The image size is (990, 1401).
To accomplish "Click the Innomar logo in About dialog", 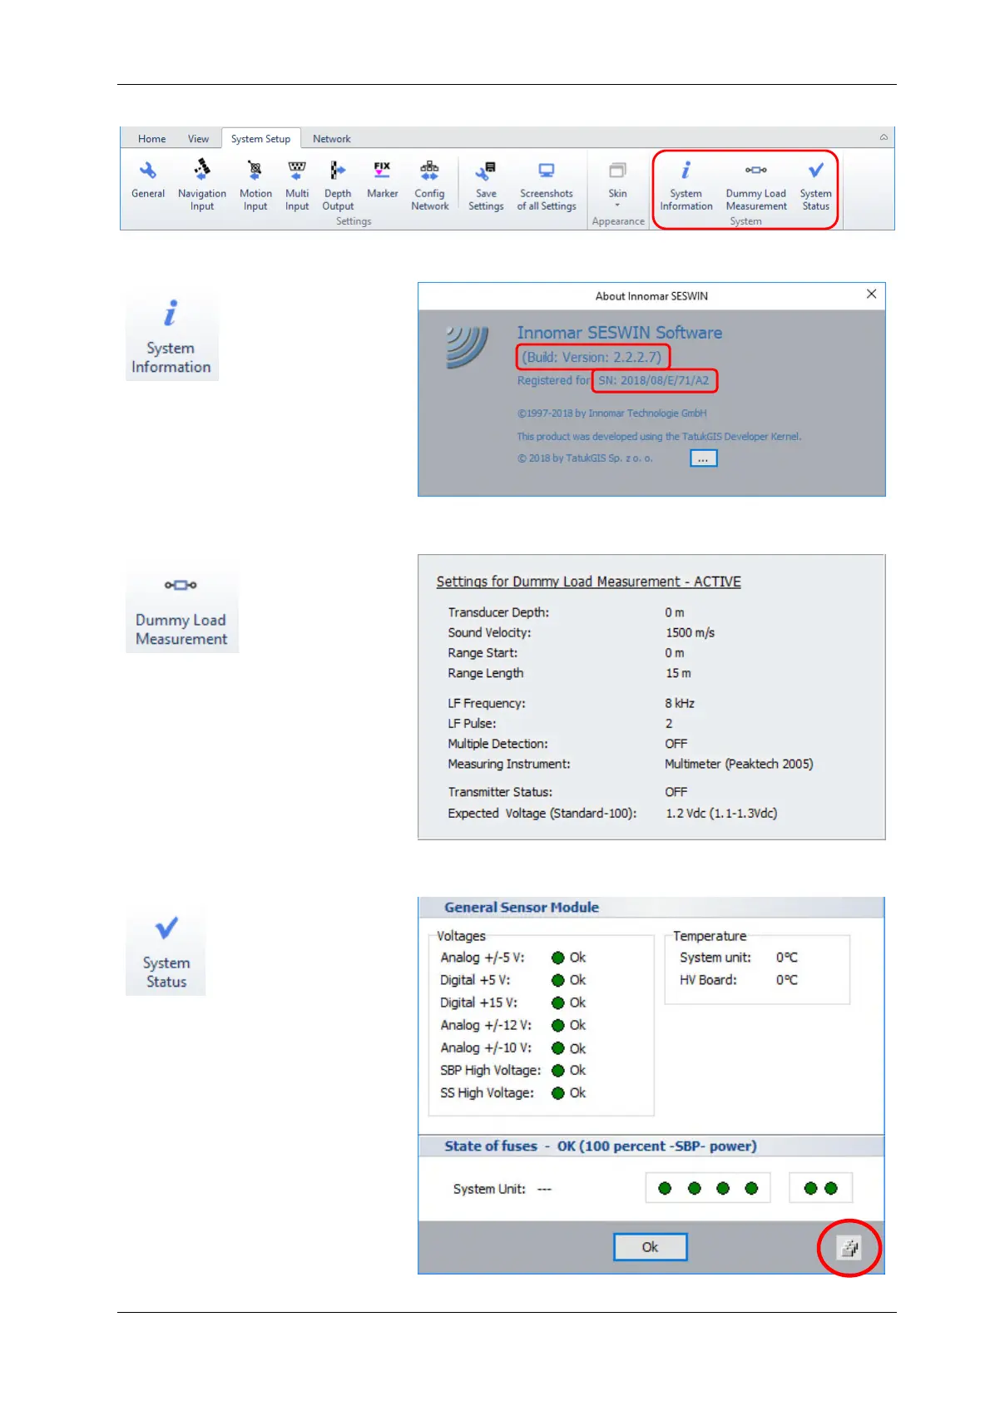I will click(x=467, y=346).
